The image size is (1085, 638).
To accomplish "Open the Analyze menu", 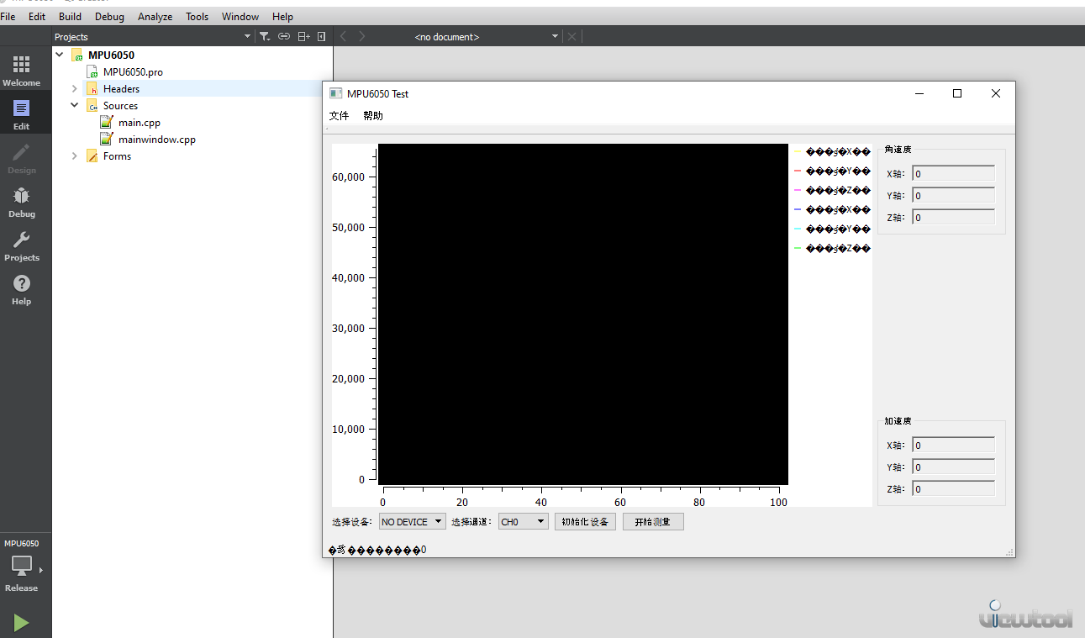I will click(x=155, y=16).
